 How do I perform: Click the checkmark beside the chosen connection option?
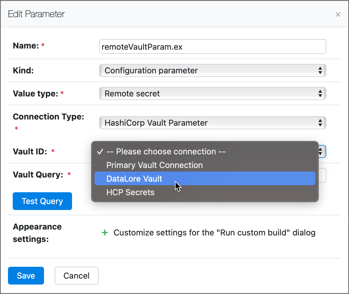(100, 151)
